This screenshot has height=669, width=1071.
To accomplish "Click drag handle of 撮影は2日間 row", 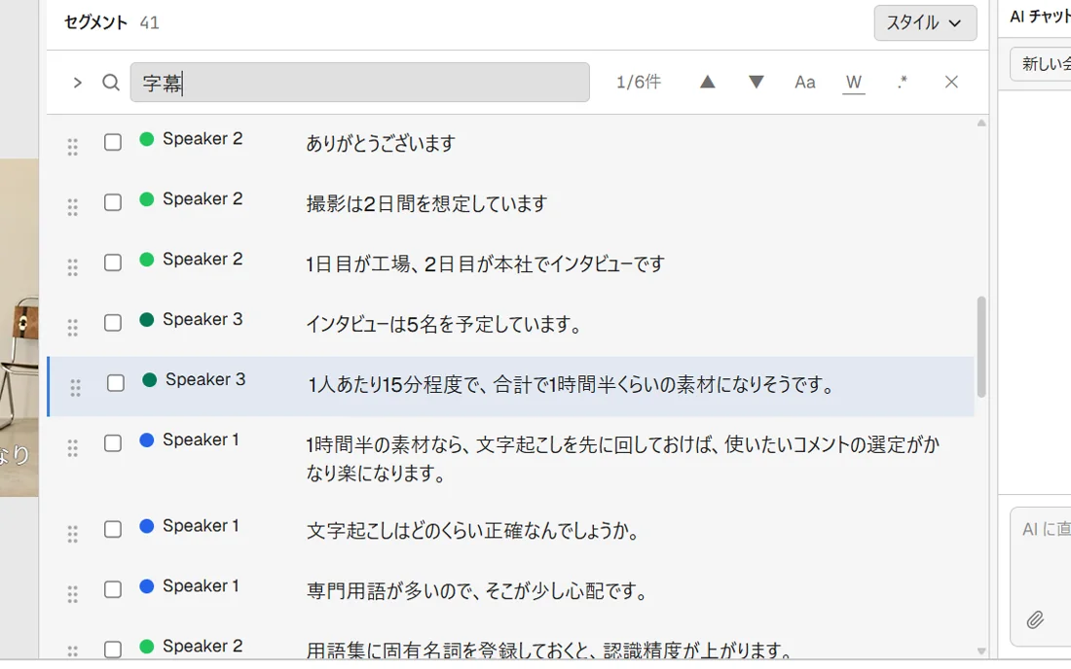I will click(72, 207).
